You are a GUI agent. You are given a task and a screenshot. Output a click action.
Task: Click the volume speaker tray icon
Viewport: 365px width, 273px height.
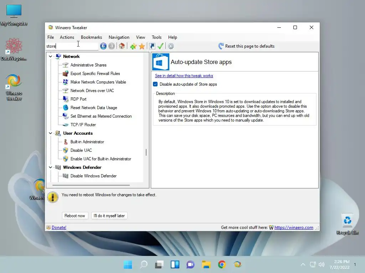322,264
